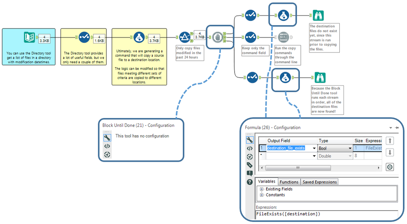
Task: Click the navigation compass icon in Formula panel
Action: [x=249, y=157]
